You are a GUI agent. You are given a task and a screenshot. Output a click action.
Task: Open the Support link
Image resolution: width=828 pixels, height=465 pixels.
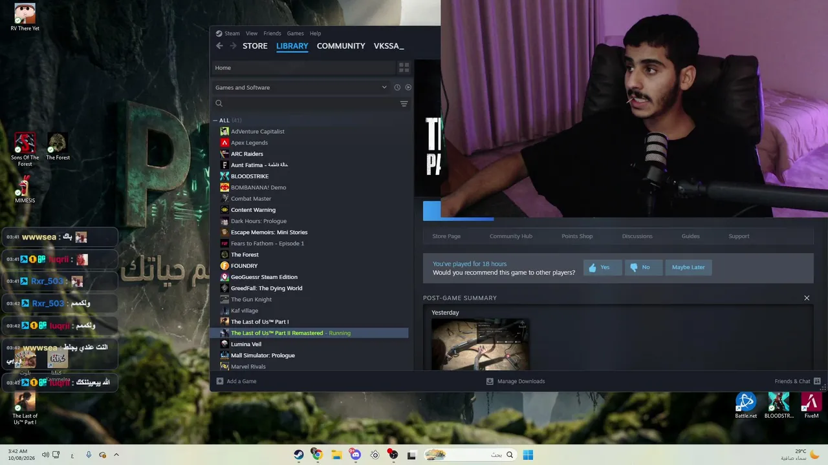tap(739, 236)
